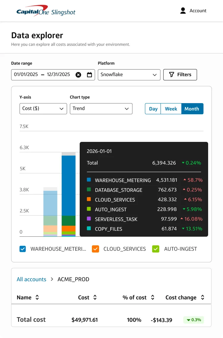Click the Chart type dropdown chevron
Screen dimensions: 223x338
tap(127, 108)
